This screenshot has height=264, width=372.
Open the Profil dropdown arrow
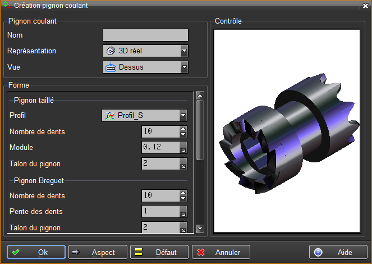point(183,116)
